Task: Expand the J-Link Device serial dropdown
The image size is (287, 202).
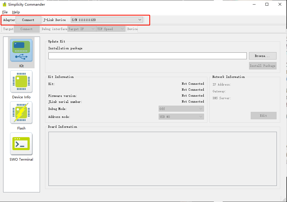Action: point(107,20)
